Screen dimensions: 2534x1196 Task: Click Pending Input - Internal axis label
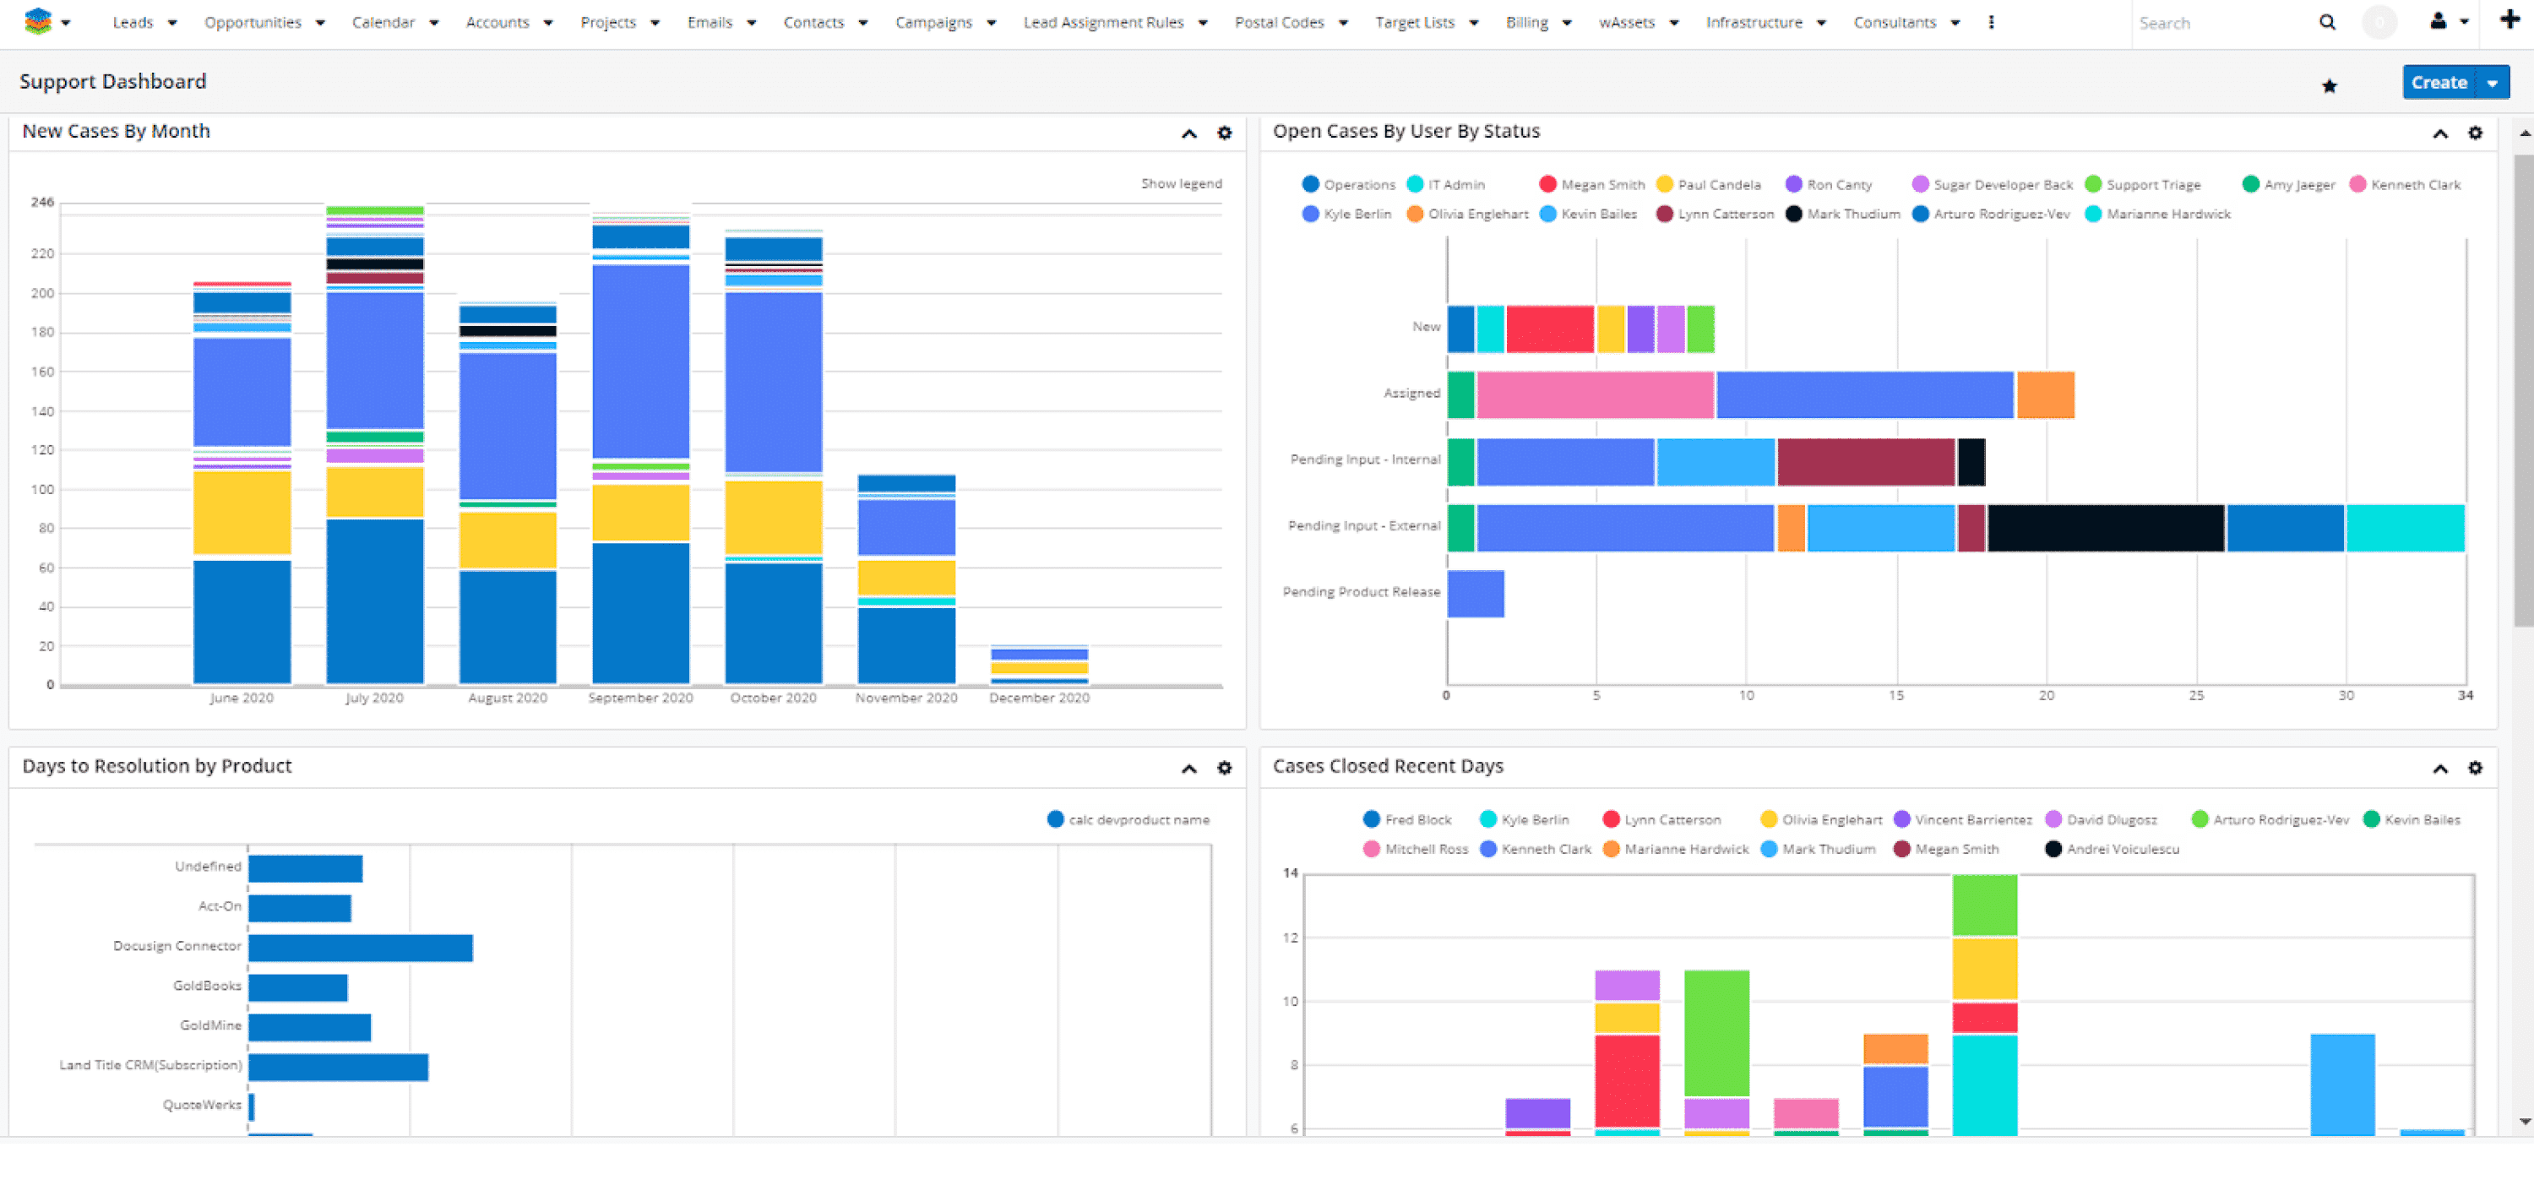[x=1365, y=460]
